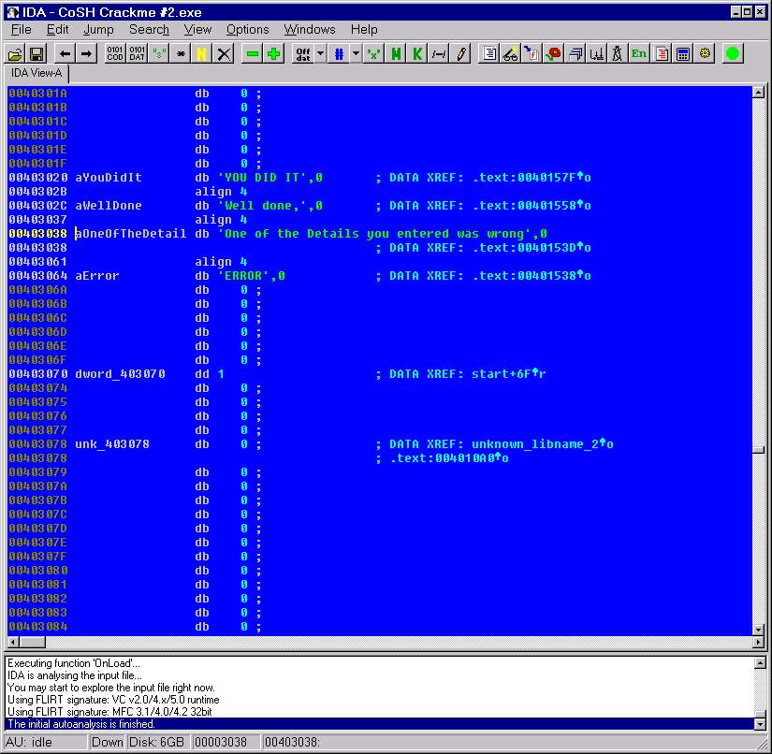Viewport: 772px width, 754px height.
Task: Switch to the IDA View-A tab
Action: (x=37, y=73)
